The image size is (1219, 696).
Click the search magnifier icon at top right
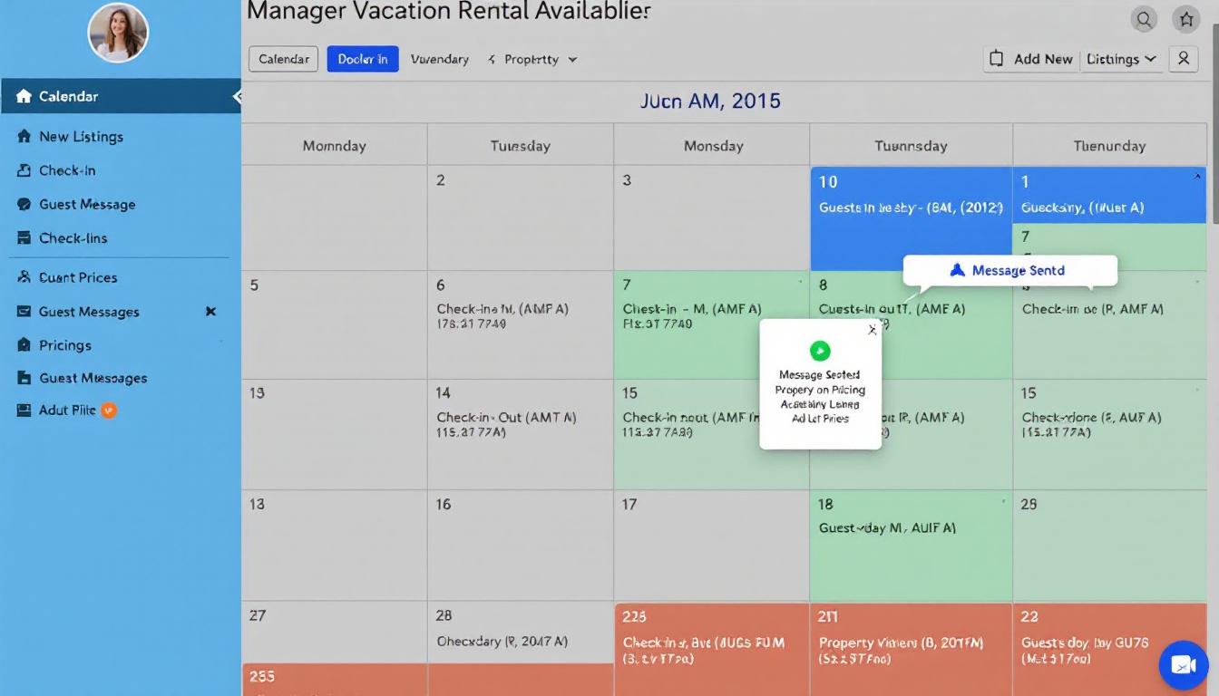tap(1144, 18)
